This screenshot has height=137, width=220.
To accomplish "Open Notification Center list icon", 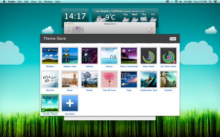I will (215, 2).
